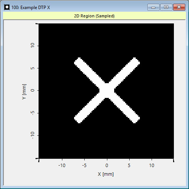Minimize the Example DTP X window
Screen dimensions: 189x189
[x=153, y=7]
